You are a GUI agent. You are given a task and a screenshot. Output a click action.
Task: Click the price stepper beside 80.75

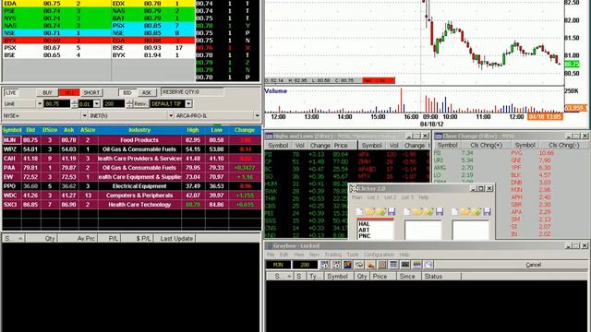point(74,104)
